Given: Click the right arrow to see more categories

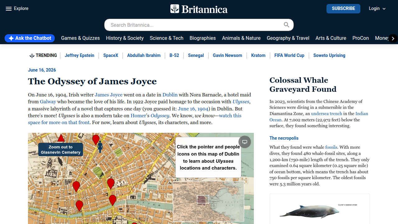Looking at the screenshot, I should click(393, 38).
